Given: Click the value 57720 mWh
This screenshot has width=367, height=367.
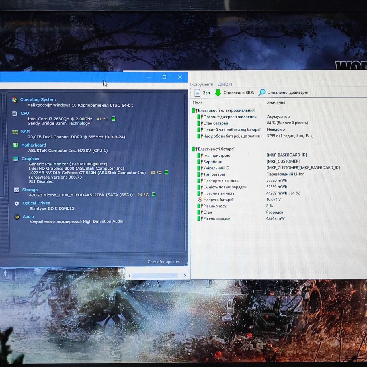Looking at the screenshot, I should tap(277, 180).
